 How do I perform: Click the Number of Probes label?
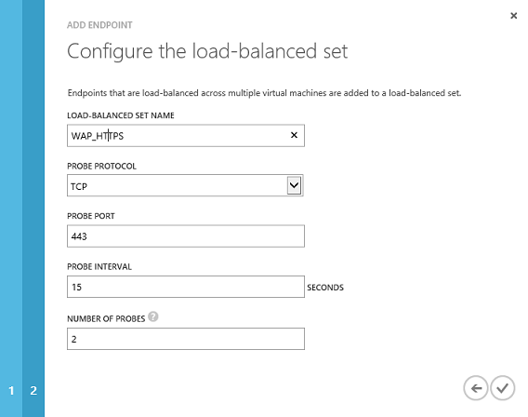(x=106, y=319)
